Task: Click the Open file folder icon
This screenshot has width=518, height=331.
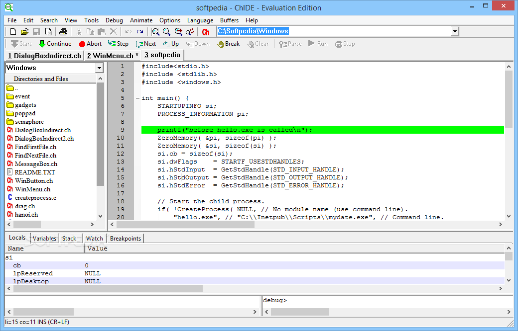Action: [25, 32]
